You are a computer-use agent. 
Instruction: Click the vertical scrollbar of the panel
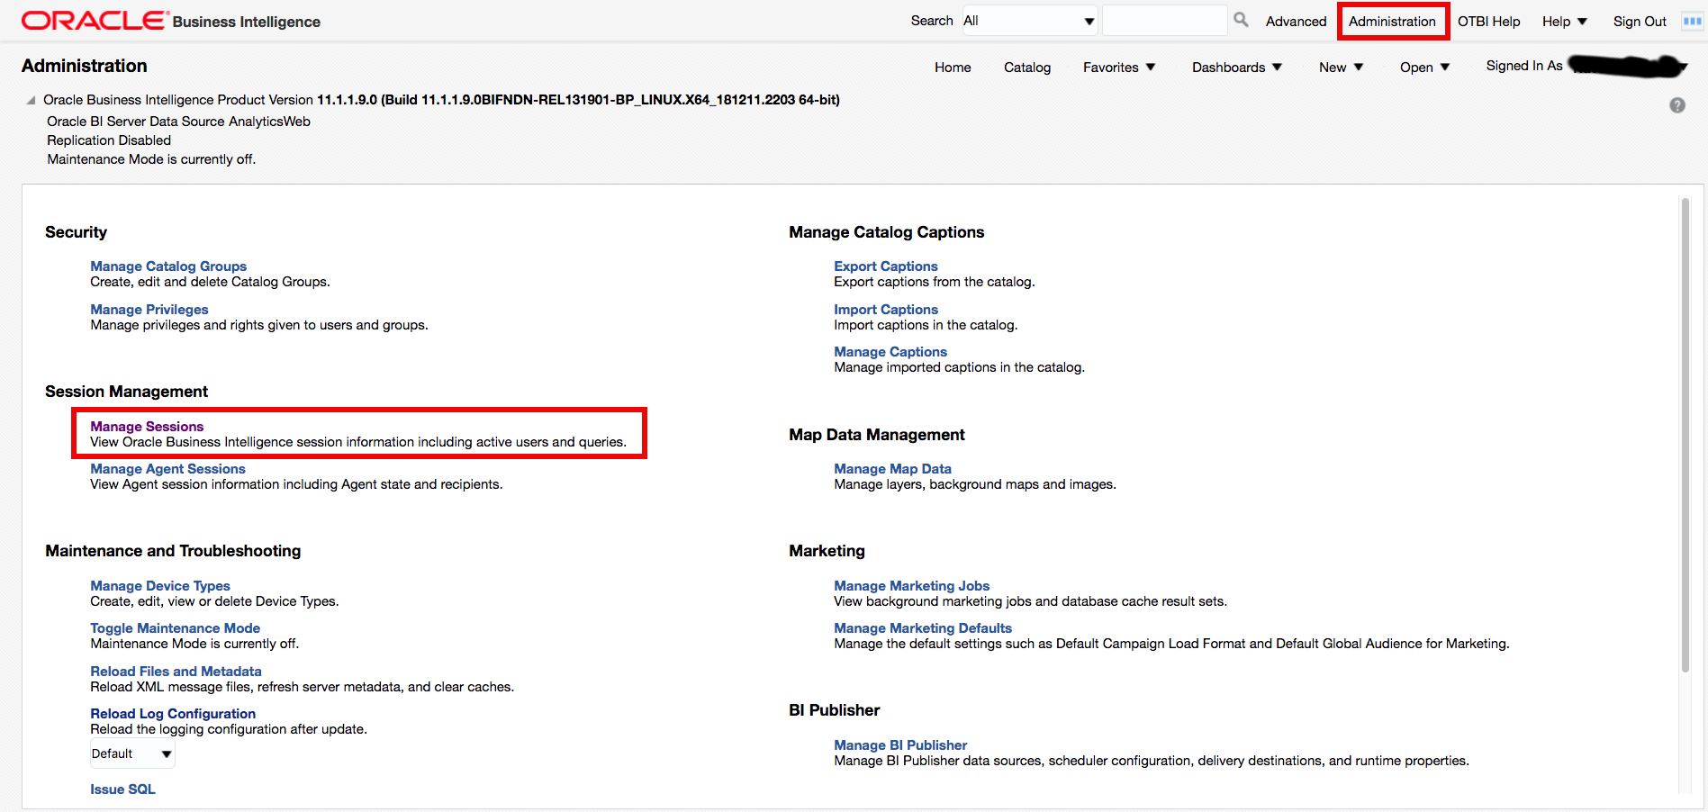pyautogui.click(x=1685, y=432)
